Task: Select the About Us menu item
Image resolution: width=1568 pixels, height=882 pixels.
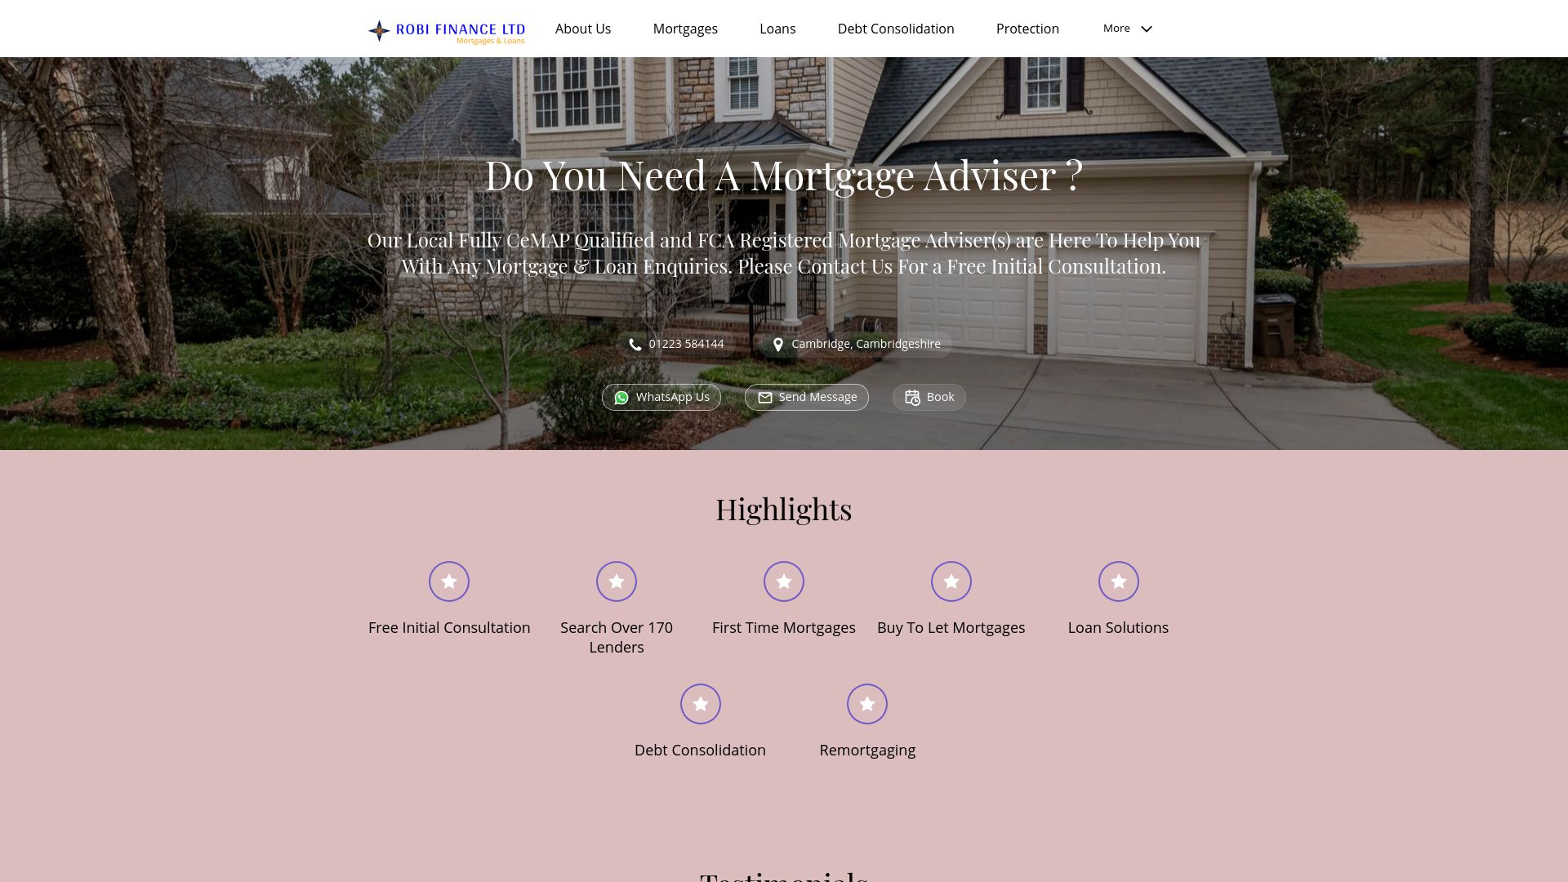Action: point(582,28)
